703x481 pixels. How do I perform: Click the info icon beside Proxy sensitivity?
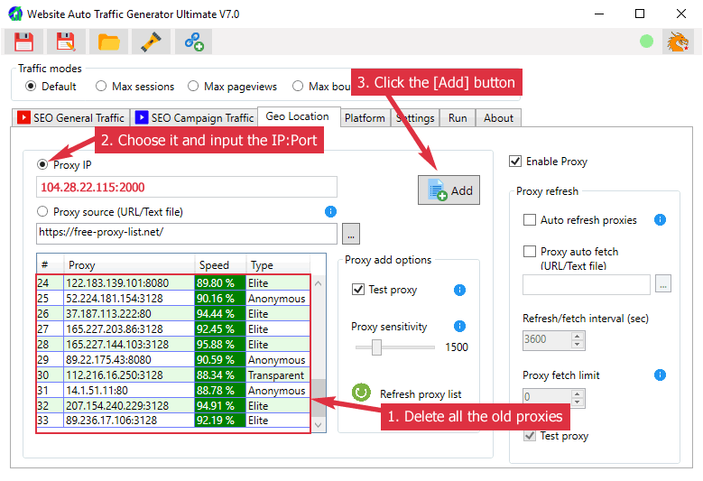point(459,326)
